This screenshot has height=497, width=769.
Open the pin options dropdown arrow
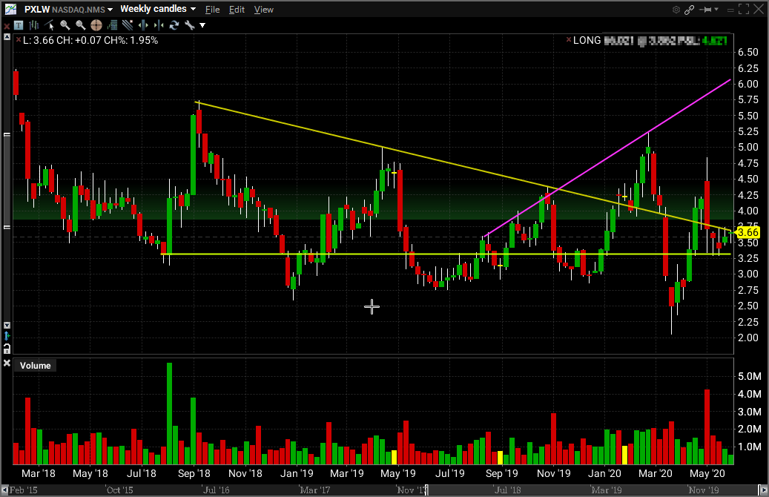[716, 10]
